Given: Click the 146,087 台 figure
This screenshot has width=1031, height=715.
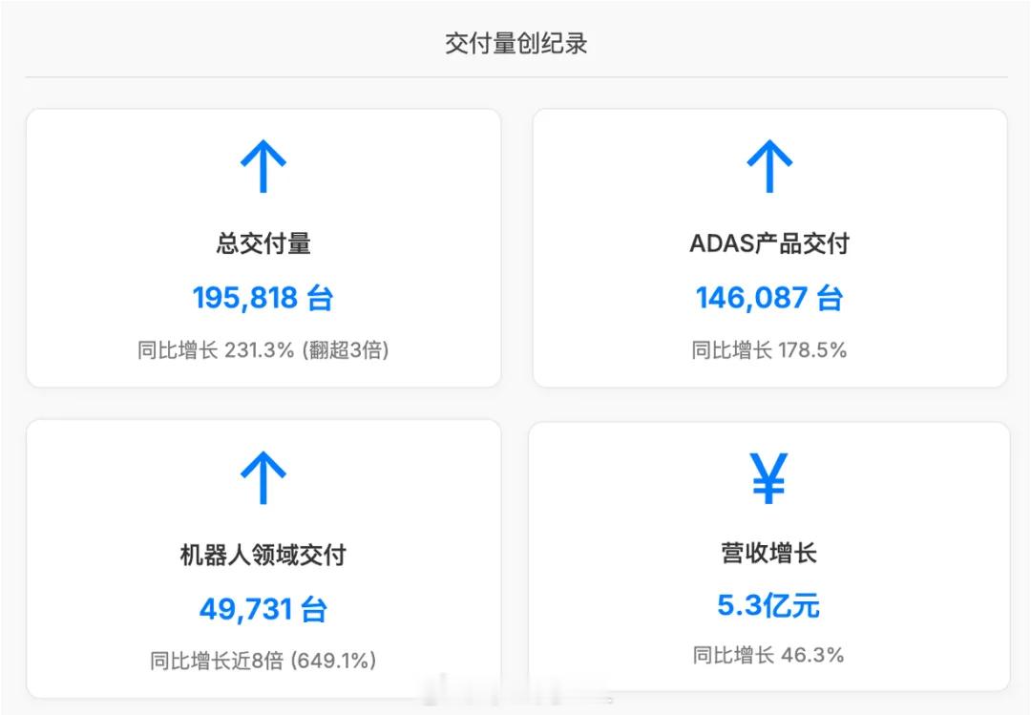Looking at the screenshot, I should pyautogui.click(x=769, y=298).
